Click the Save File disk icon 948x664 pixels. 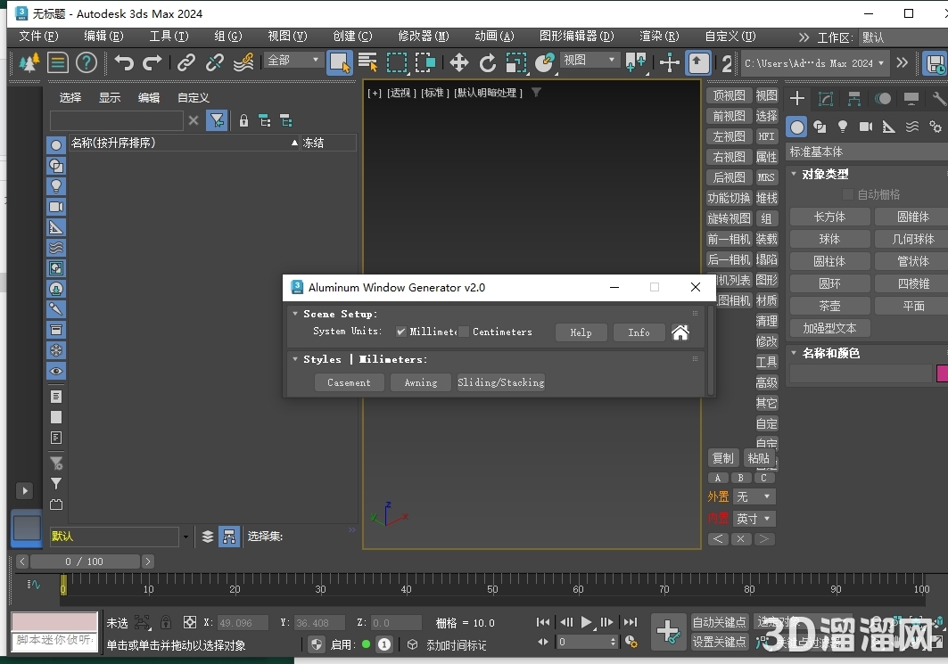pos(936,63)
